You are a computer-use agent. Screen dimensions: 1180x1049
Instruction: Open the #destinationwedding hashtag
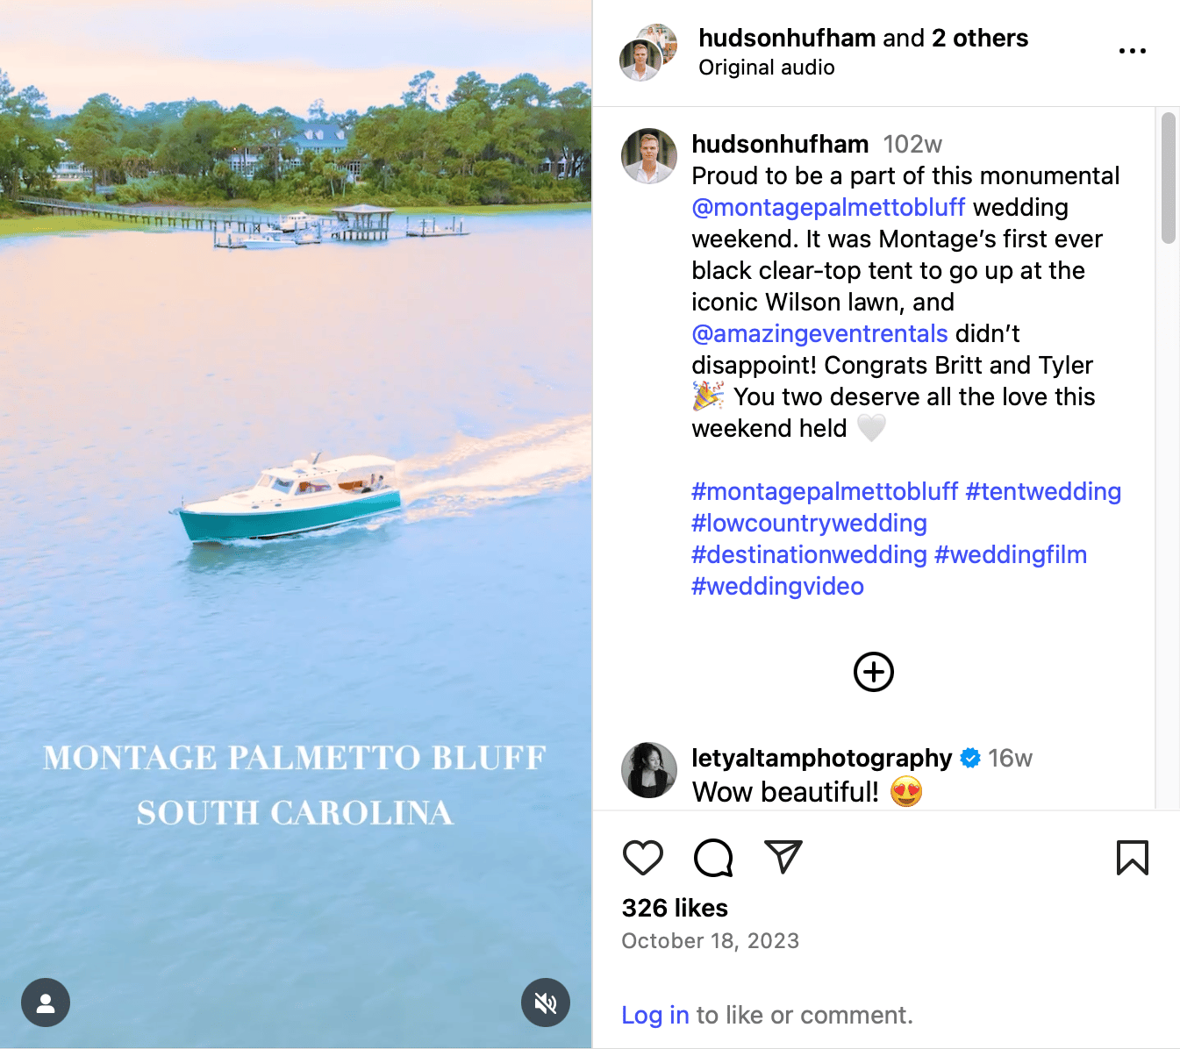tap(809, 555)
